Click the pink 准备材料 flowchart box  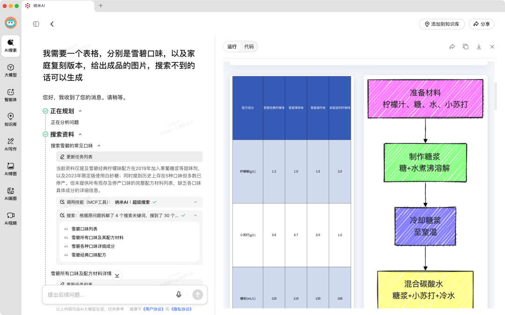coord(425,99)
